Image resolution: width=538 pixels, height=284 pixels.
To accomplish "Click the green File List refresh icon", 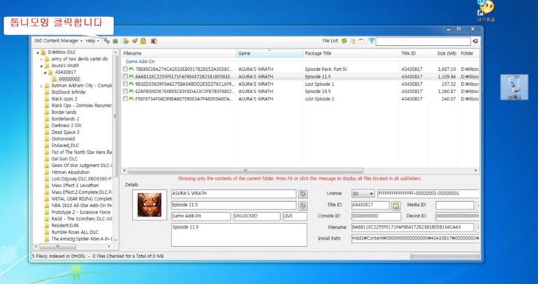I will 344,41.
